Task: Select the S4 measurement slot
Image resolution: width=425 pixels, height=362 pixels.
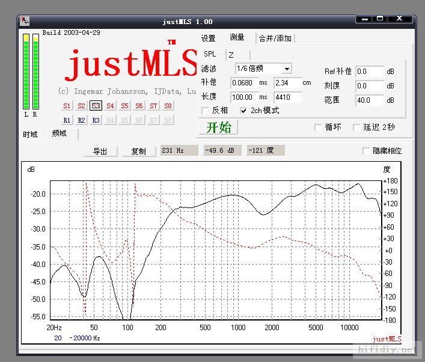Action: click(x=110, y=106)
